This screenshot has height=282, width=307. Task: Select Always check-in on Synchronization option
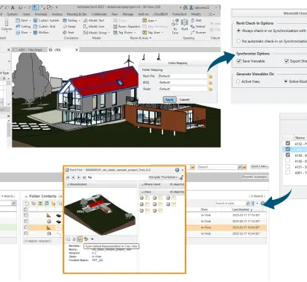(238, 31)
